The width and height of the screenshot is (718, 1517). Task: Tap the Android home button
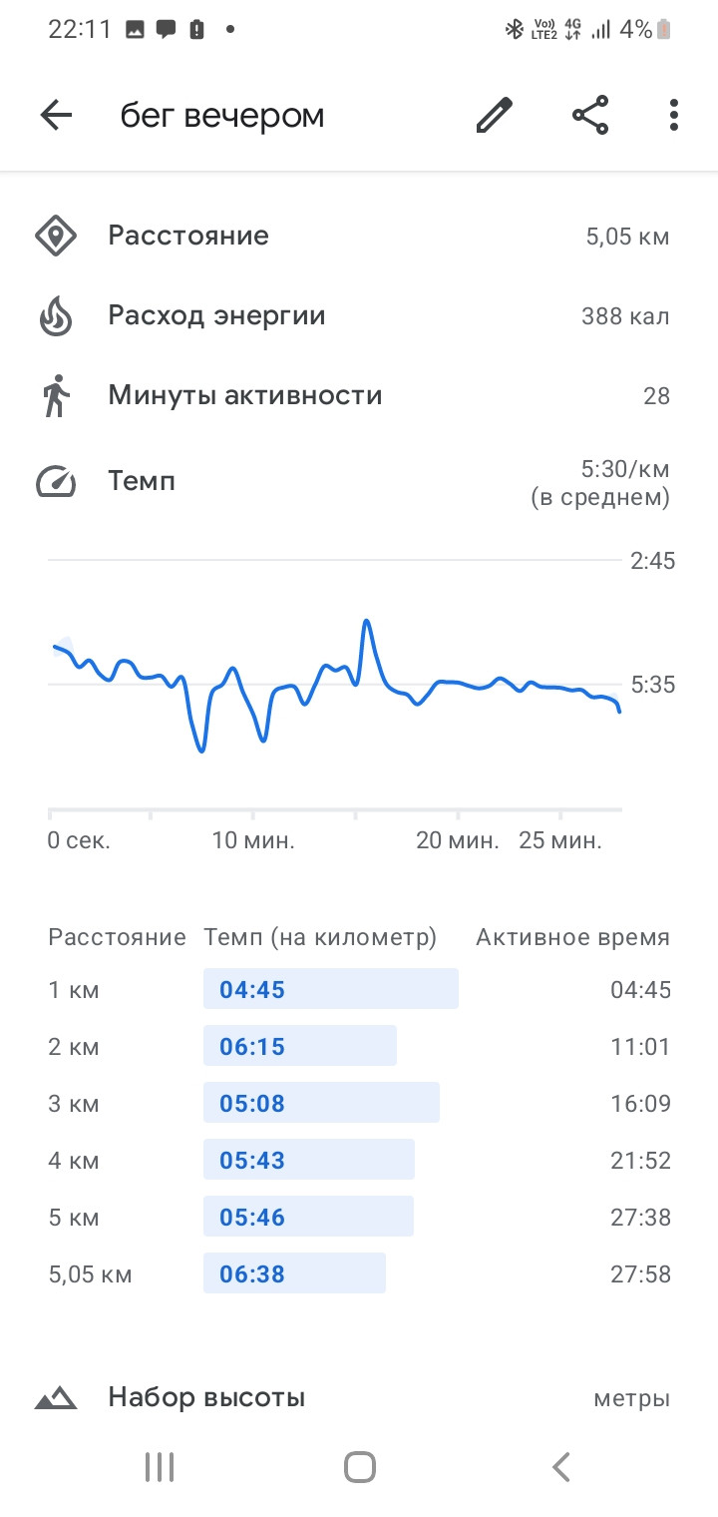359,1466
